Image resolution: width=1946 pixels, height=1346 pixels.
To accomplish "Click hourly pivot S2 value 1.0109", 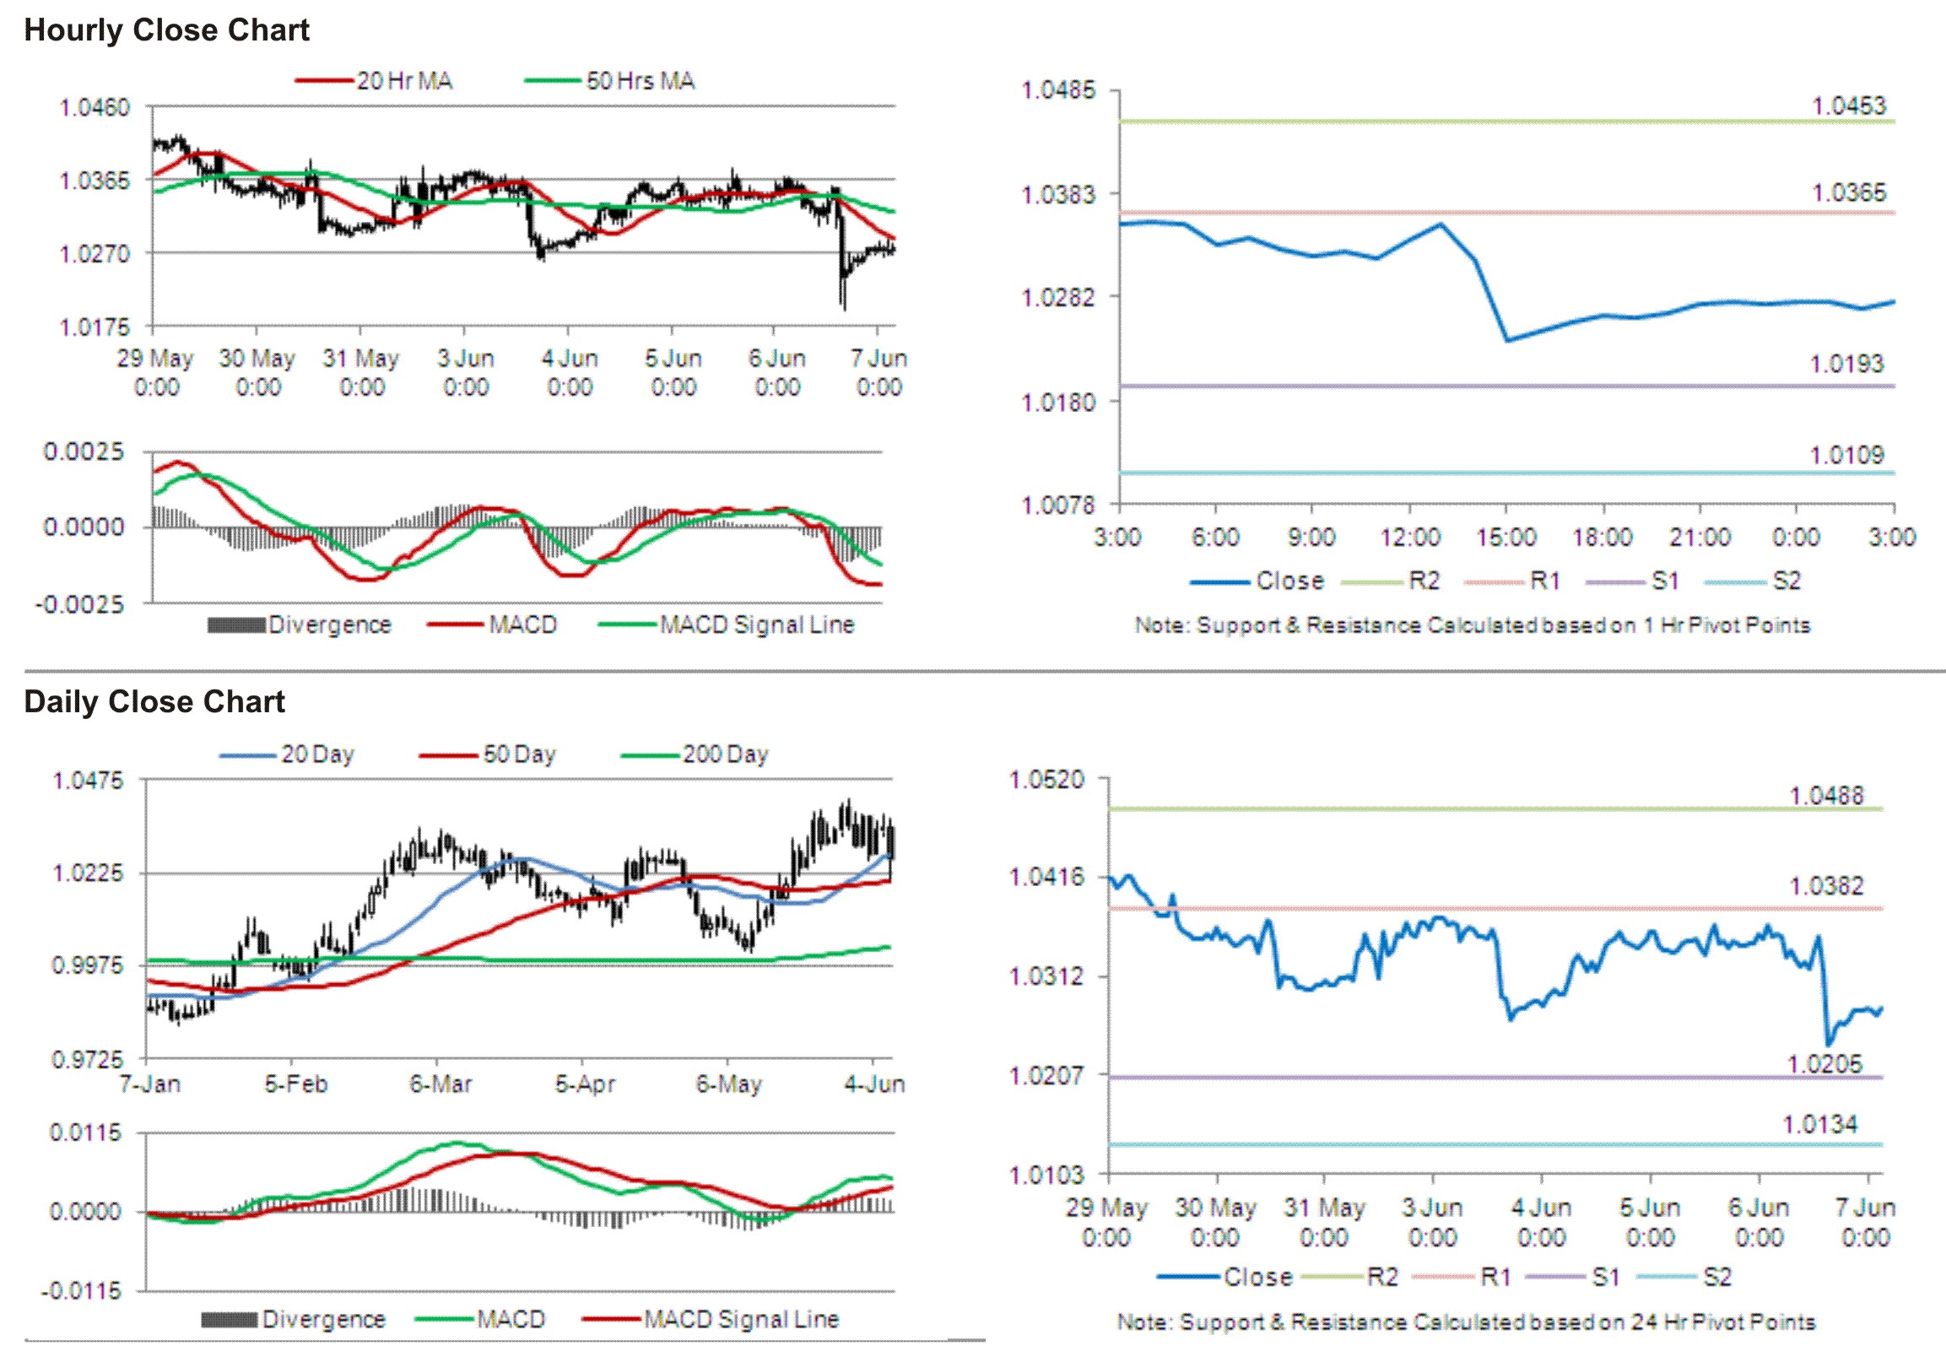I will pos(1846,456).
